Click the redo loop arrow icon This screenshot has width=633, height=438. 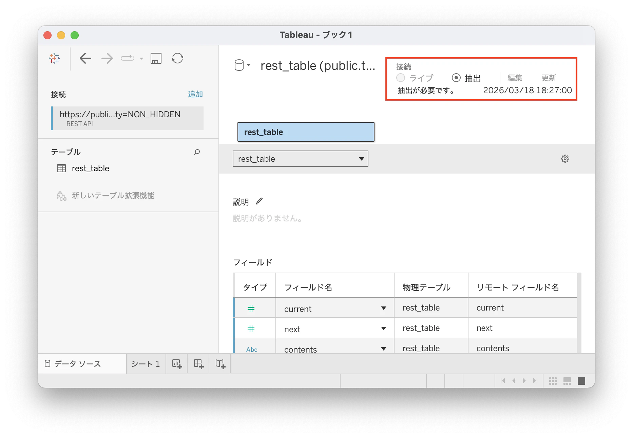pyautogui.click(x=128, y=58)
